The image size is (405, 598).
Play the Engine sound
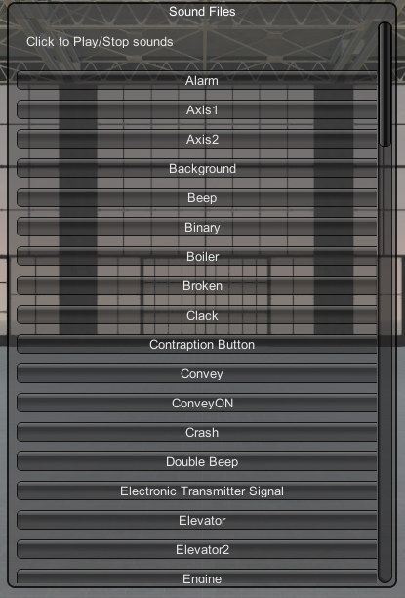(x=196, y=577)
